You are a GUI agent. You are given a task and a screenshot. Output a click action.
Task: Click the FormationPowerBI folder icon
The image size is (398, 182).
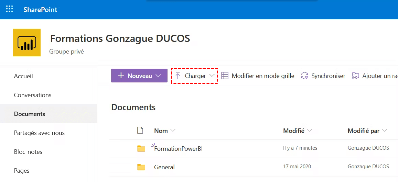(x=141, y=148)
